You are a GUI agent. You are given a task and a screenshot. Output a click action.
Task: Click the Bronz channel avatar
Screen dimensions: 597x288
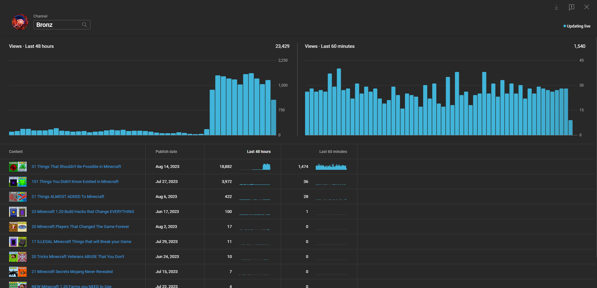coord(20,22)
